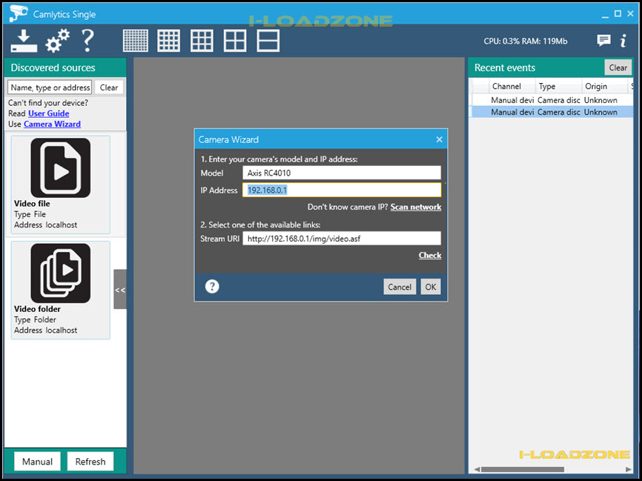
Task: Open settings via the gears icon
Action: coord(57,41)
